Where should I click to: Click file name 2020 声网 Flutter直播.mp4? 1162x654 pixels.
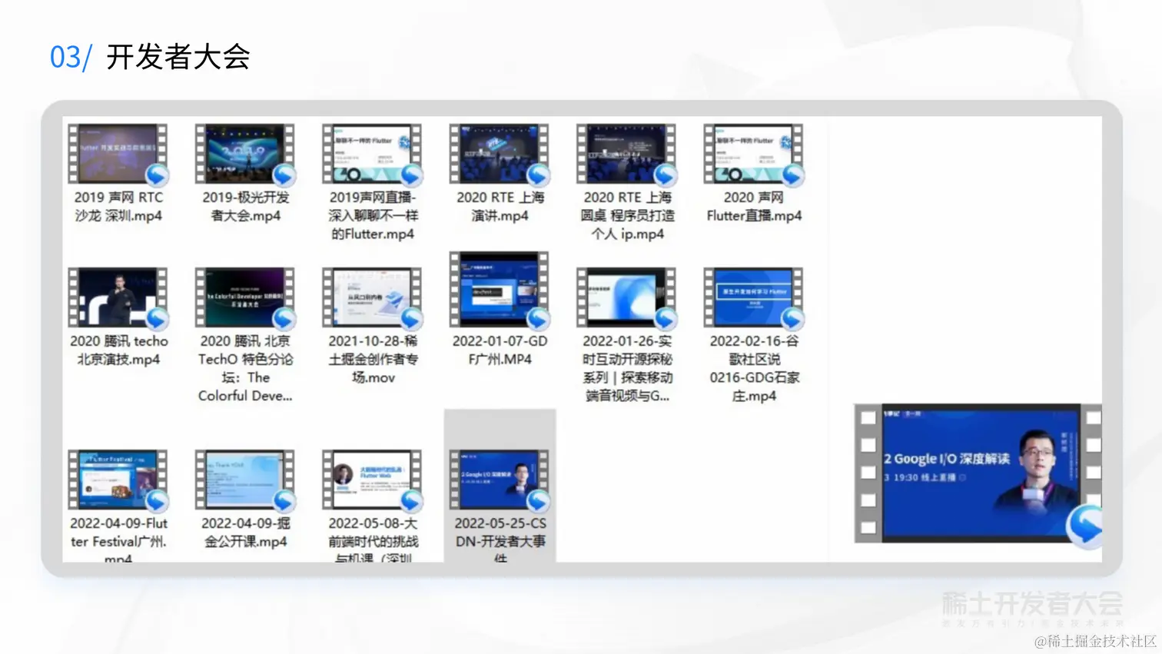coord(754,207)
